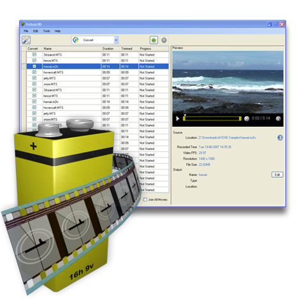The height and width of the screenshot is (299, 297).
Task: Play the preview video
Action: (x=178, y=119)
